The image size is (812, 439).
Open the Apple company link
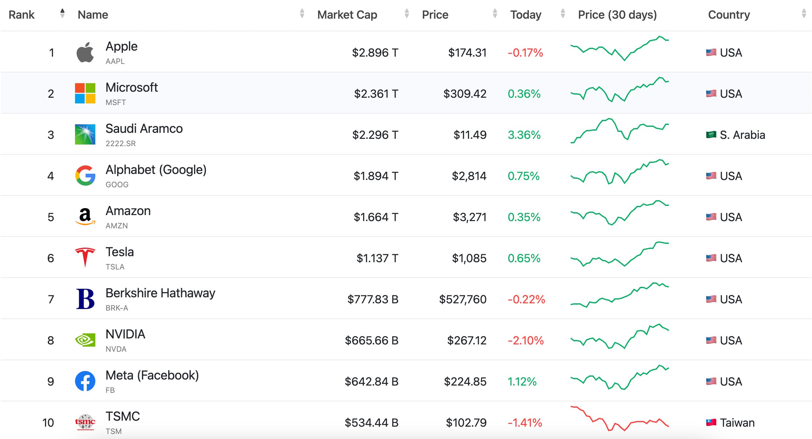click(x=122, y=46)
